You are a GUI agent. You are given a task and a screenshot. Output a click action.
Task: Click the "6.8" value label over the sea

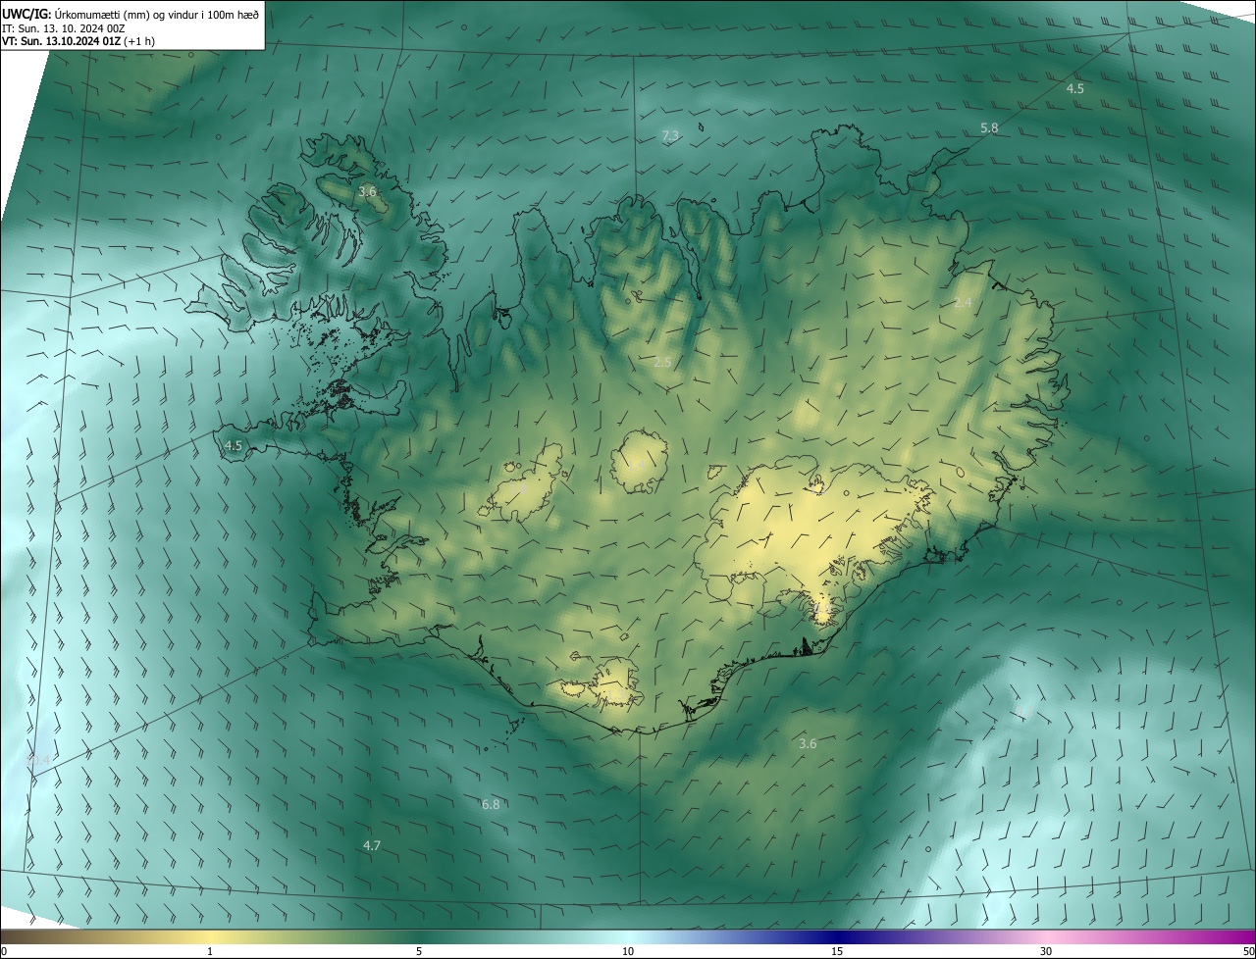[x=491, y=805]
